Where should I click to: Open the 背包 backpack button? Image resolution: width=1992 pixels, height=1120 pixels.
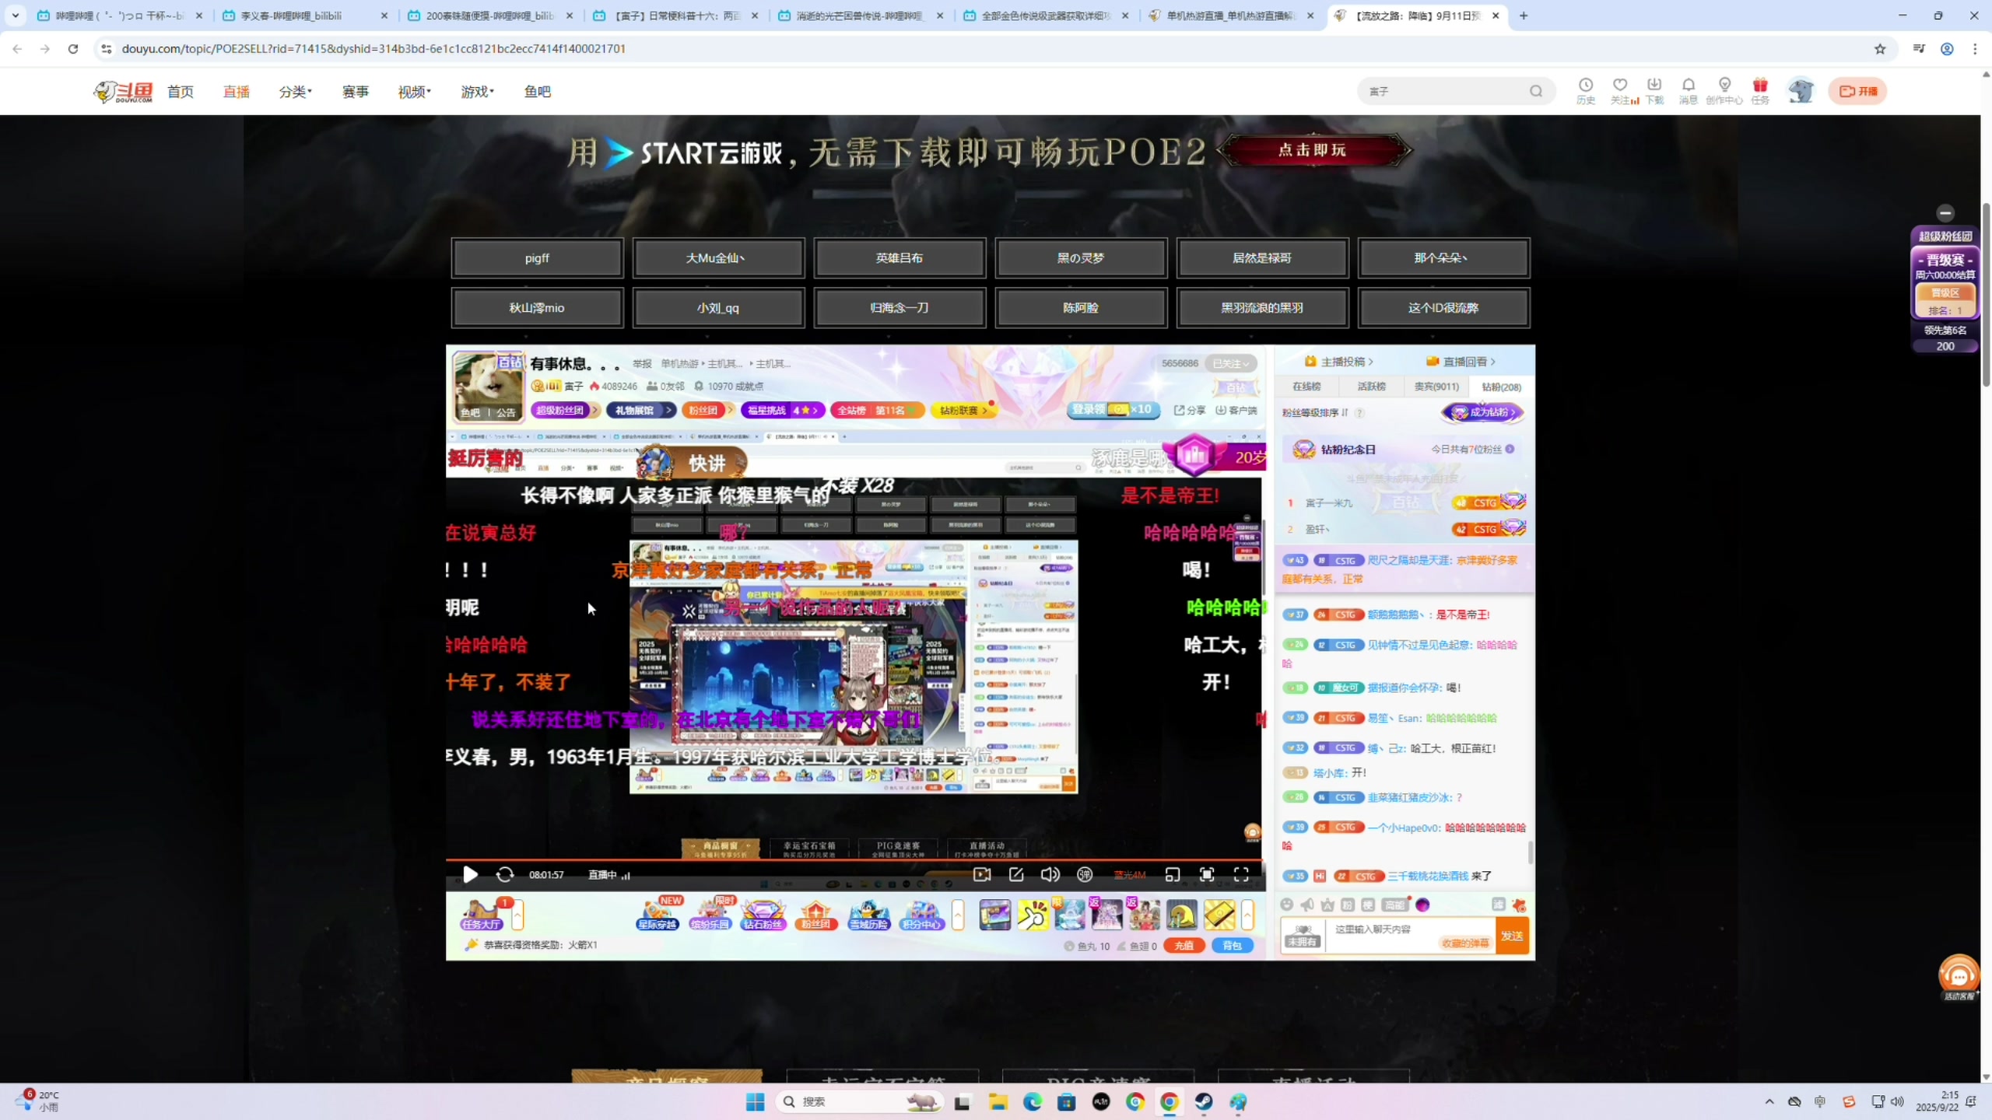pyautogui.click(x=1233, y=946)
